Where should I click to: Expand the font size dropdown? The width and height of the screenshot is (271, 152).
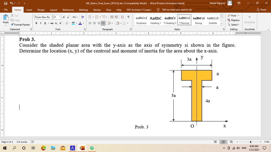tap(60, 17)
